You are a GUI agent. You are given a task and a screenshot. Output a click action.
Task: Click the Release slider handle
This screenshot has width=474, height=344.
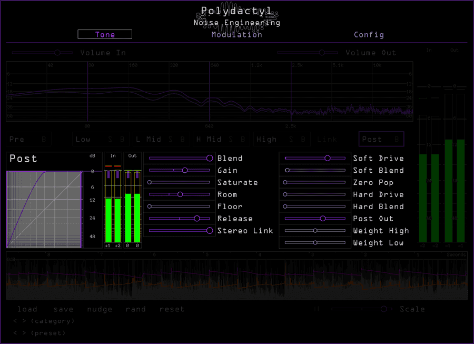pyautogui.click(x=197, y=219)
